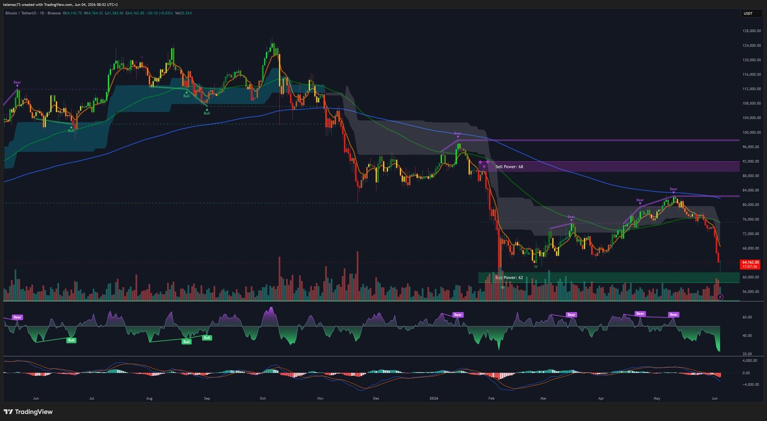The image size is (767, 421).
Task: Click the 116,000.00 price axis label
Action: click(751, 74)
